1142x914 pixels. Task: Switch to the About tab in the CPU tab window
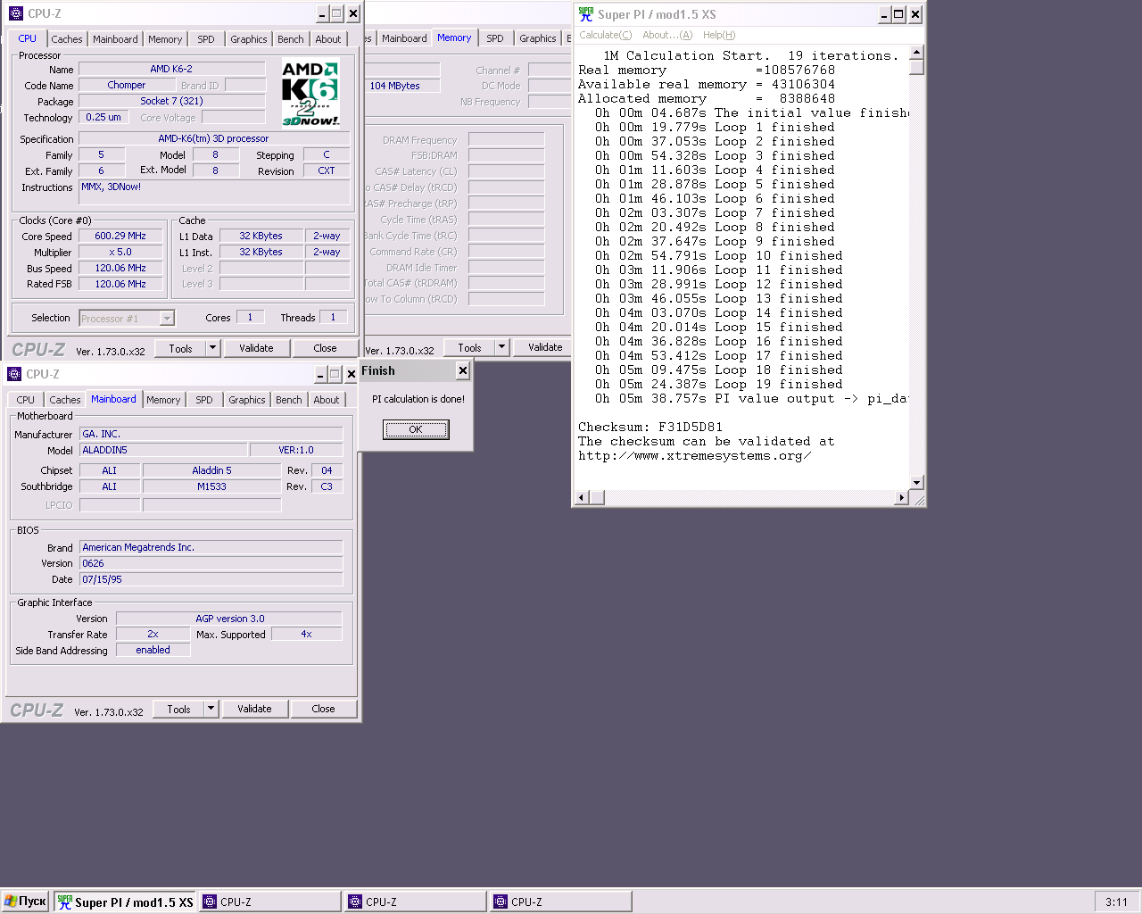pyautogui.click(x=328, y=39)
